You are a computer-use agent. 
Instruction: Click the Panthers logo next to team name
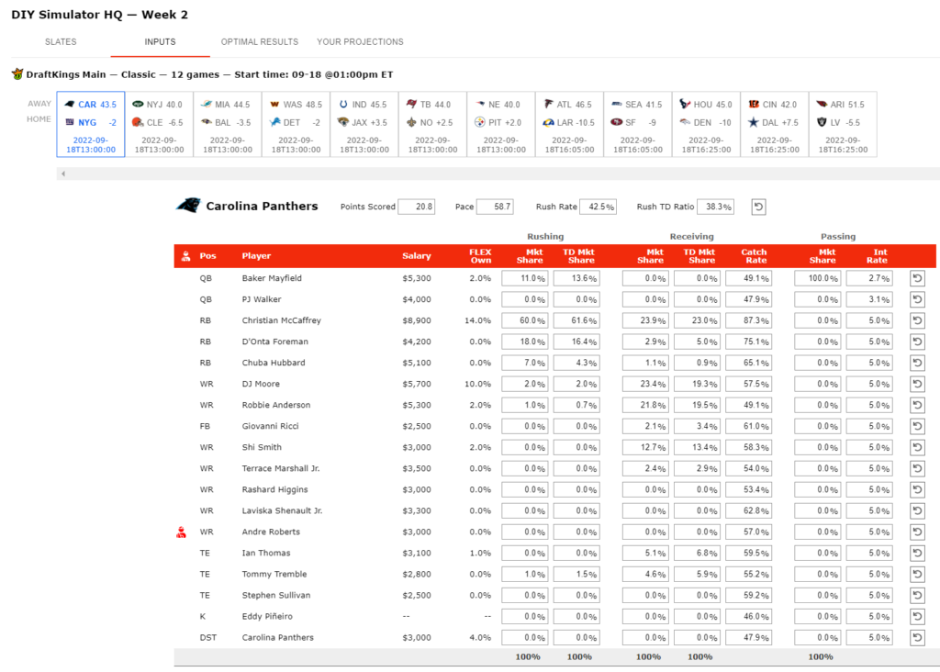(188, 206)
